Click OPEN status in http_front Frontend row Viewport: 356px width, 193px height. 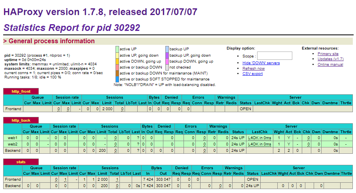(245, 109)
